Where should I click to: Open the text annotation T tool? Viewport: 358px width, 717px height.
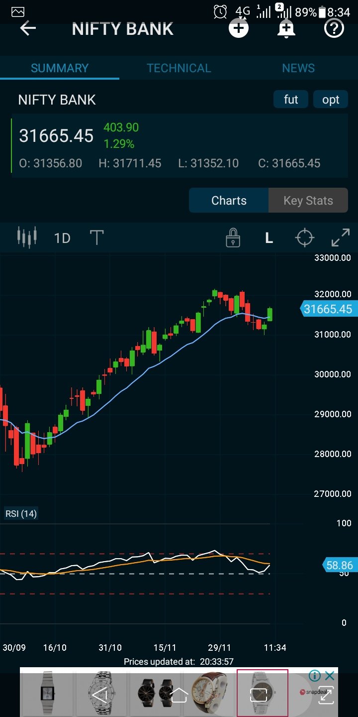[x=96, y=238]
